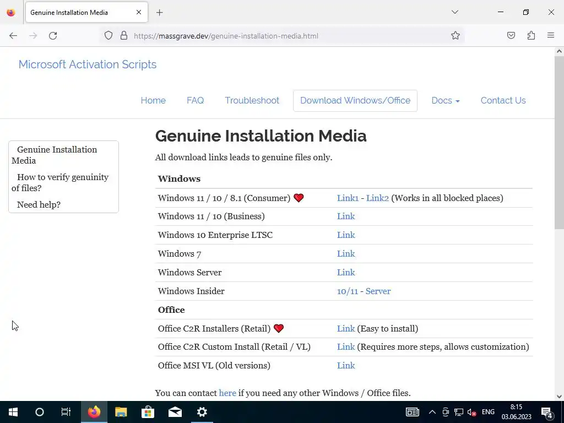
Task: Open Mail app from taskbar
Action: click(175, 412)
